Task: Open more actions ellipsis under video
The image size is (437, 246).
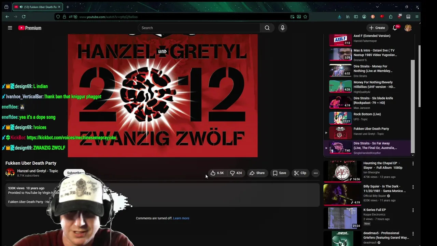Action: (x=315, y=173)
